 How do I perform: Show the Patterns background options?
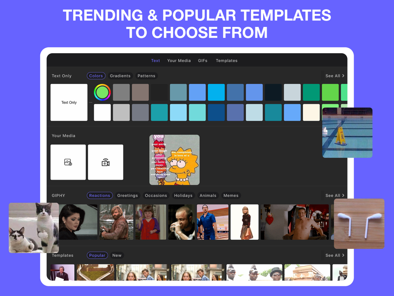pyautogui.click(x=146, y=76)
